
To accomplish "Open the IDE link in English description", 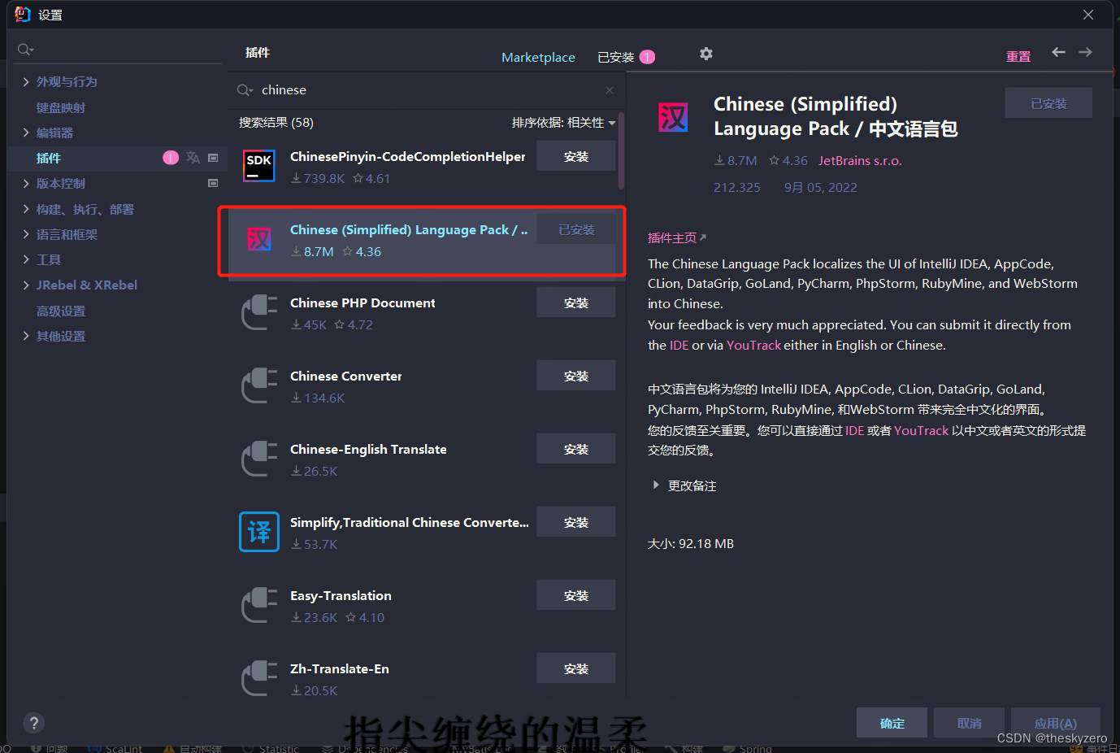I will 679,345.
